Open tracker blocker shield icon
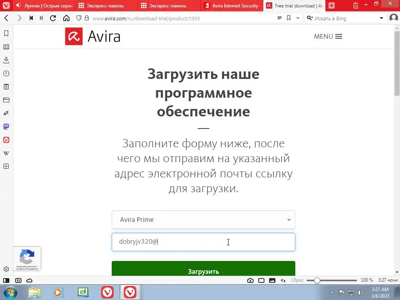Screen dimensions: 400x300 tap(79, 18)
